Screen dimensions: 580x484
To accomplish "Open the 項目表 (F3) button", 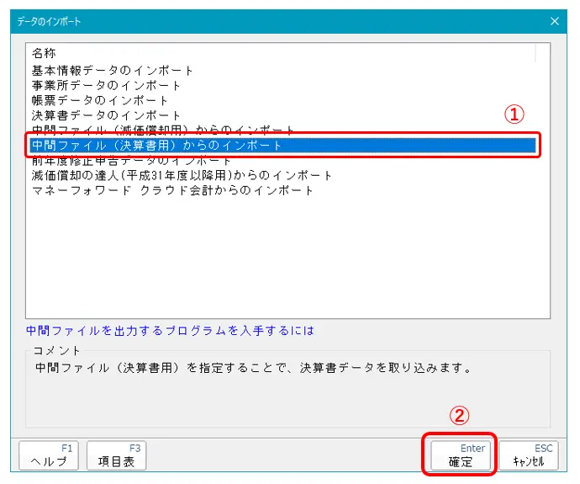I will pyautogui.click(x=116, y=456).
